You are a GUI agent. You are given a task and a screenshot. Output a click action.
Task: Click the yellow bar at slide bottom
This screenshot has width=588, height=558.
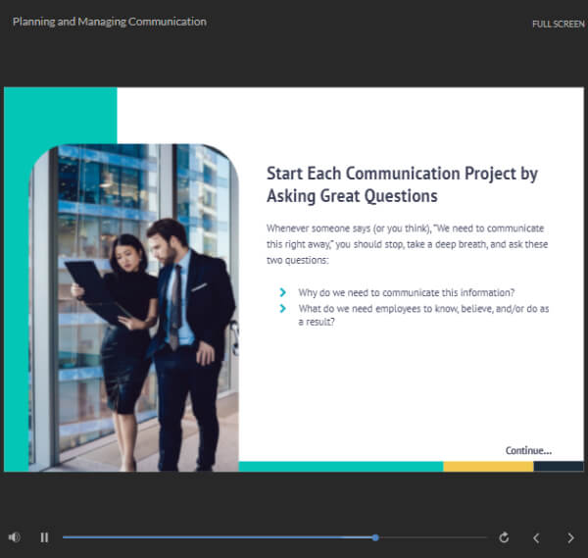[487, 467]
